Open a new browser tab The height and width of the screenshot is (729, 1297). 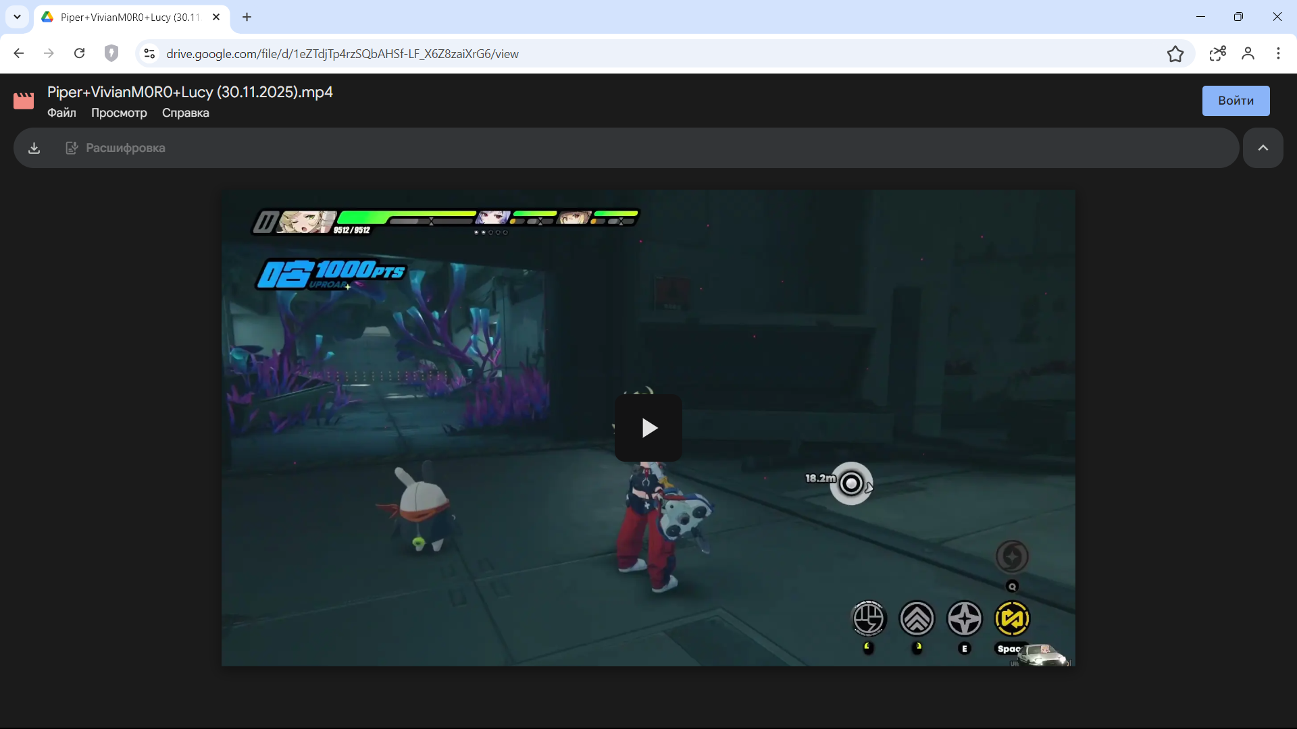pyautogui.click(x=247, y=17)
